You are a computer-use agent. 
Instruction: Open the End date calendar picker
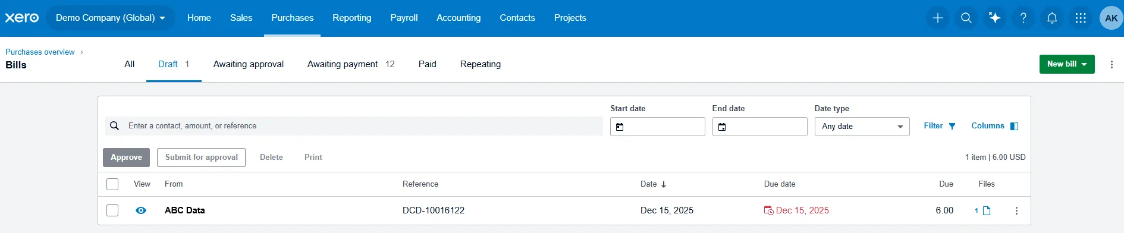(x=722, y=127)
